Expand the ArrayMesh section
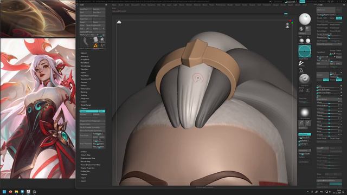Screen dimensions: 347x195 coord(85,60)
